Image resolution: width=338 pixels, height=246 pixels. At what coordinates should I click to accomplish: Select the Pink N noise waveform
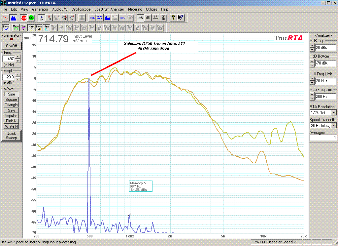[12, 121]
